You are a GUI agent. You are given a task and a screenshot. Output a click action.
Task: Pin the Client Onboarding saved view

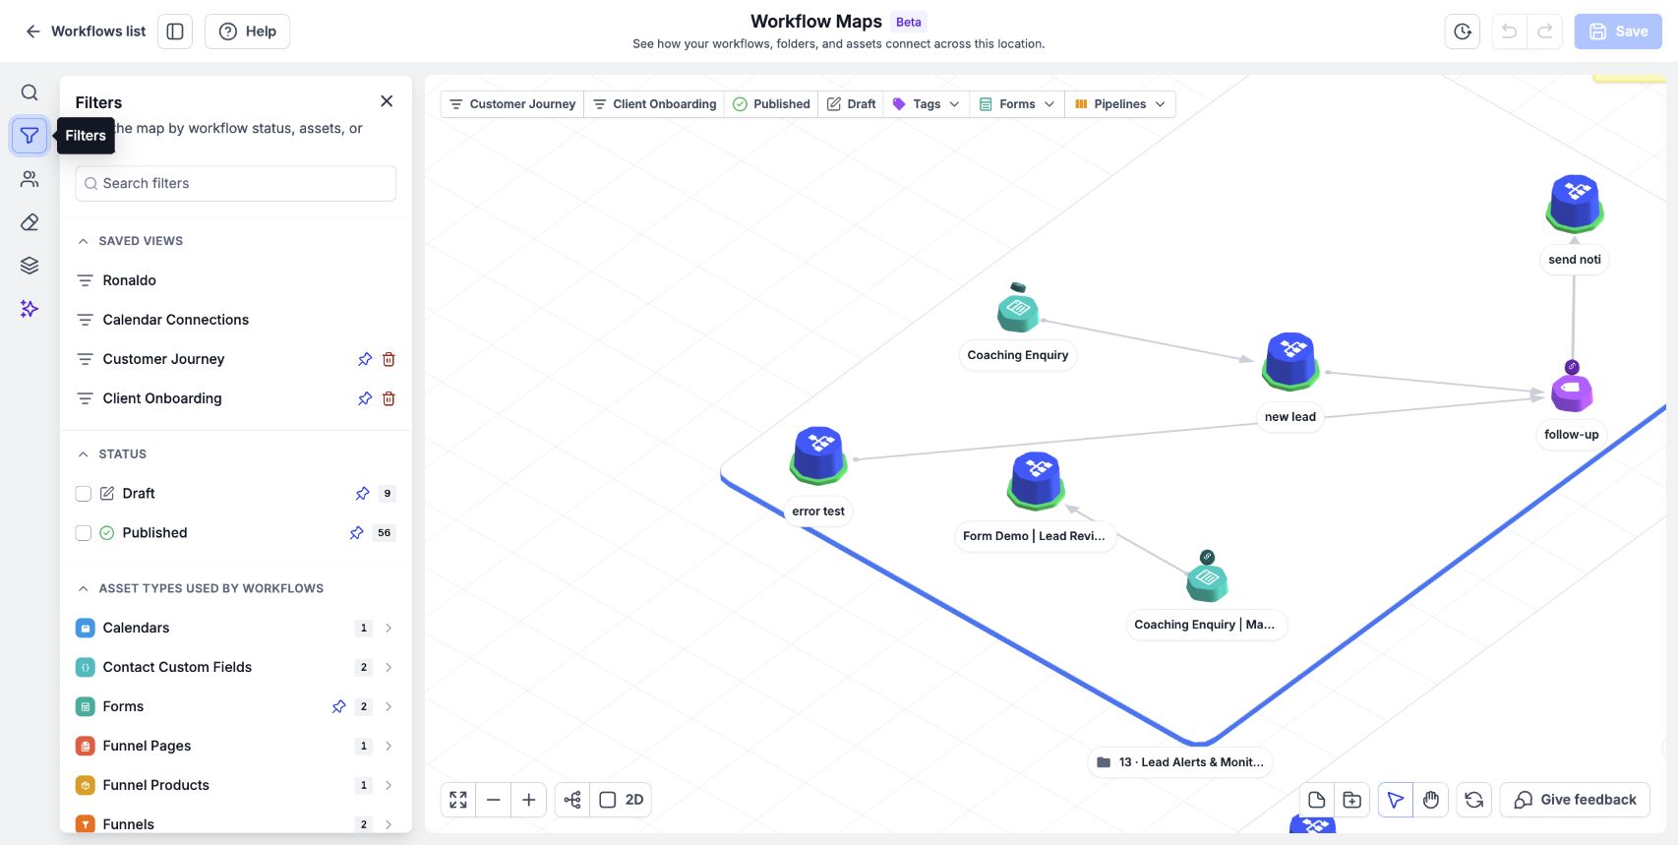(x=365, y=398)
